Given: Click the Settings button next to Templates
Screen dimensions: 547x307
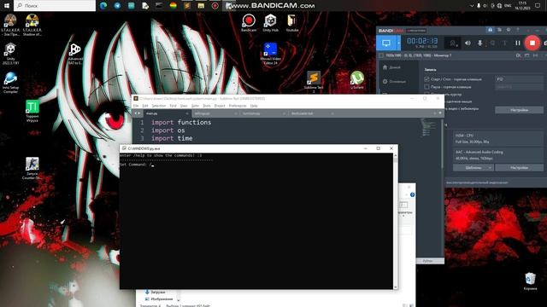Looking at the screenshot, I should 519,168.
